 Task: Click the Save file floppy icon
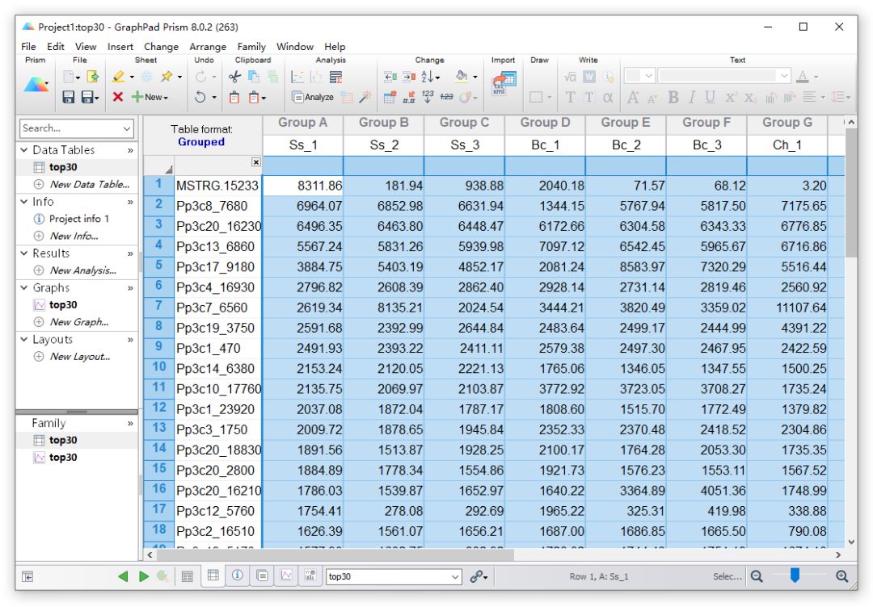tap(70, 98)
